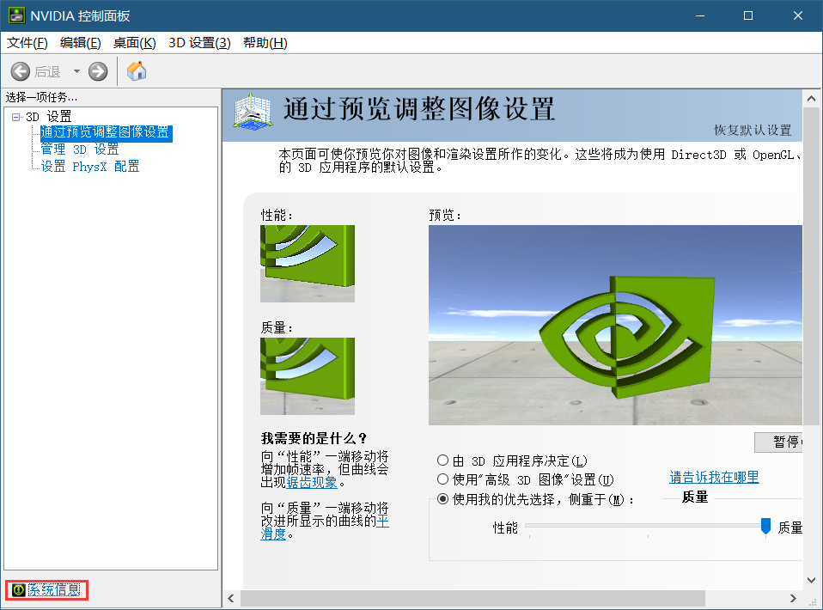This screenshot has width=823, height=610.
Task: Click the green system information icon
Action: click(18, 590)
